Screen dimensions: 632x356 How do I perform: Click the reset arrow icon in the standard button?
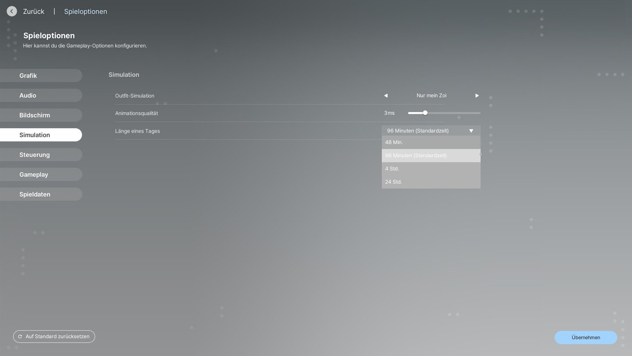click(20, 337)
